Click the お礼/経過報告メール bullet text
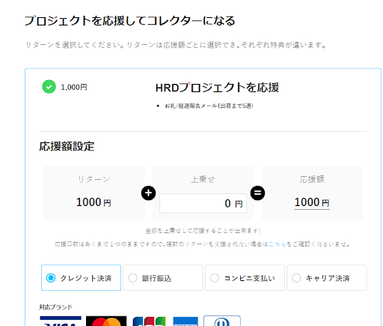 point(209,106)
